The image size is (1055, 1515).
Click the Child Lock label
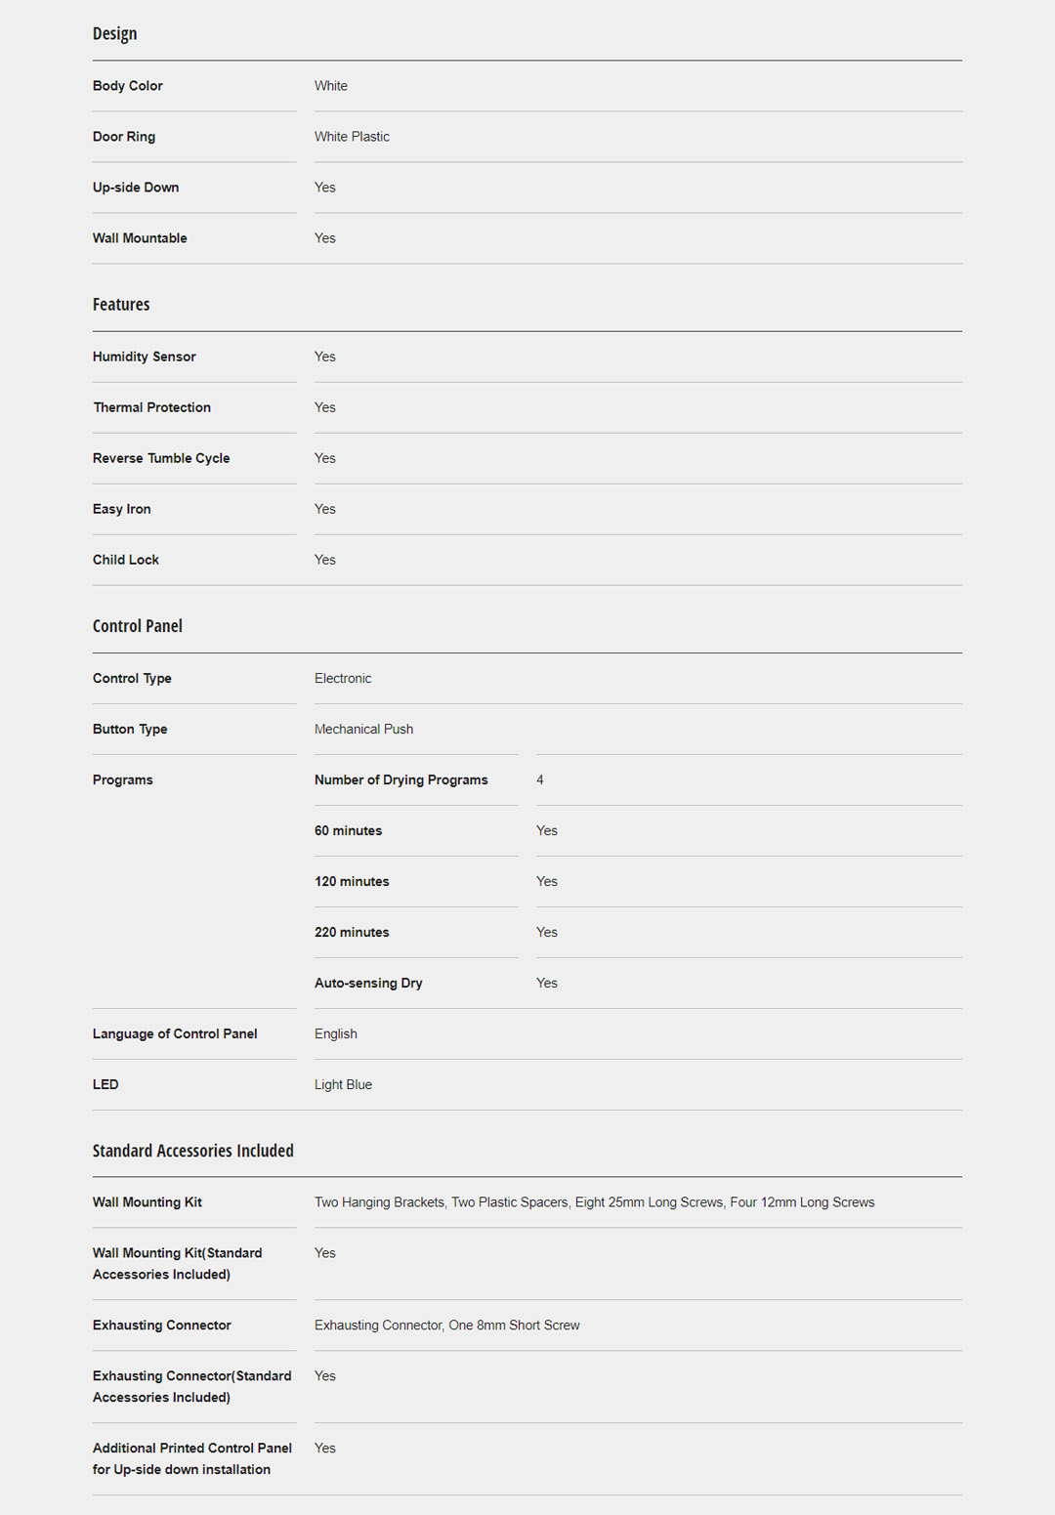(126, 560)
